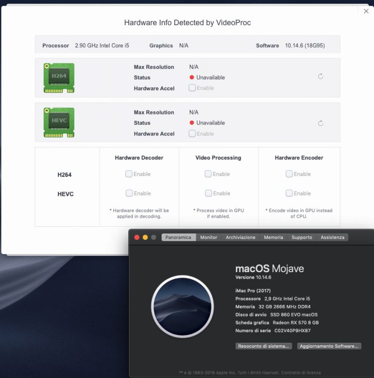The width and height of the screenshot is (374, 378).
Task: Click the HEVC Unavailable status text
Action: [x=210, y=122]
